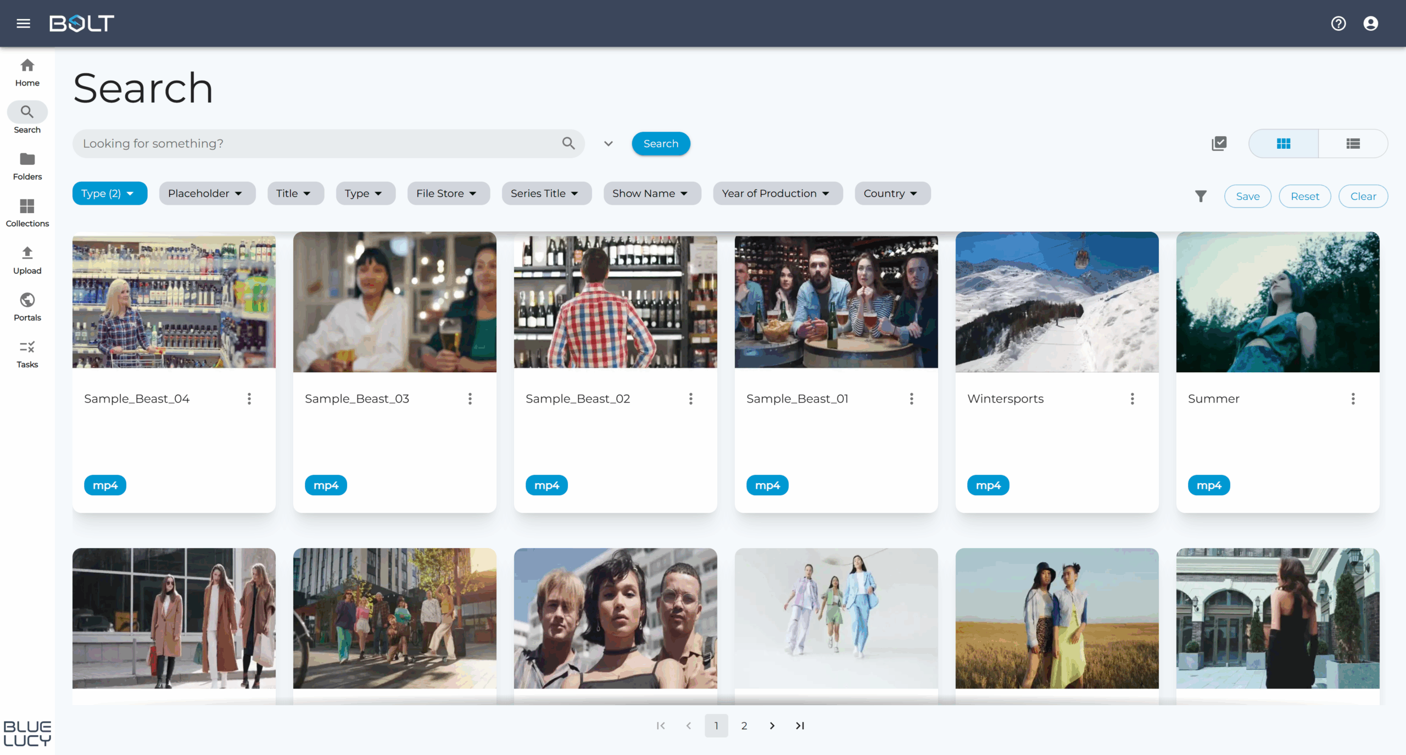Image resolution: width=1406 pixels, height=755 pixels.
Task: Switch to grid view layout
Action: pos(1284,143)
